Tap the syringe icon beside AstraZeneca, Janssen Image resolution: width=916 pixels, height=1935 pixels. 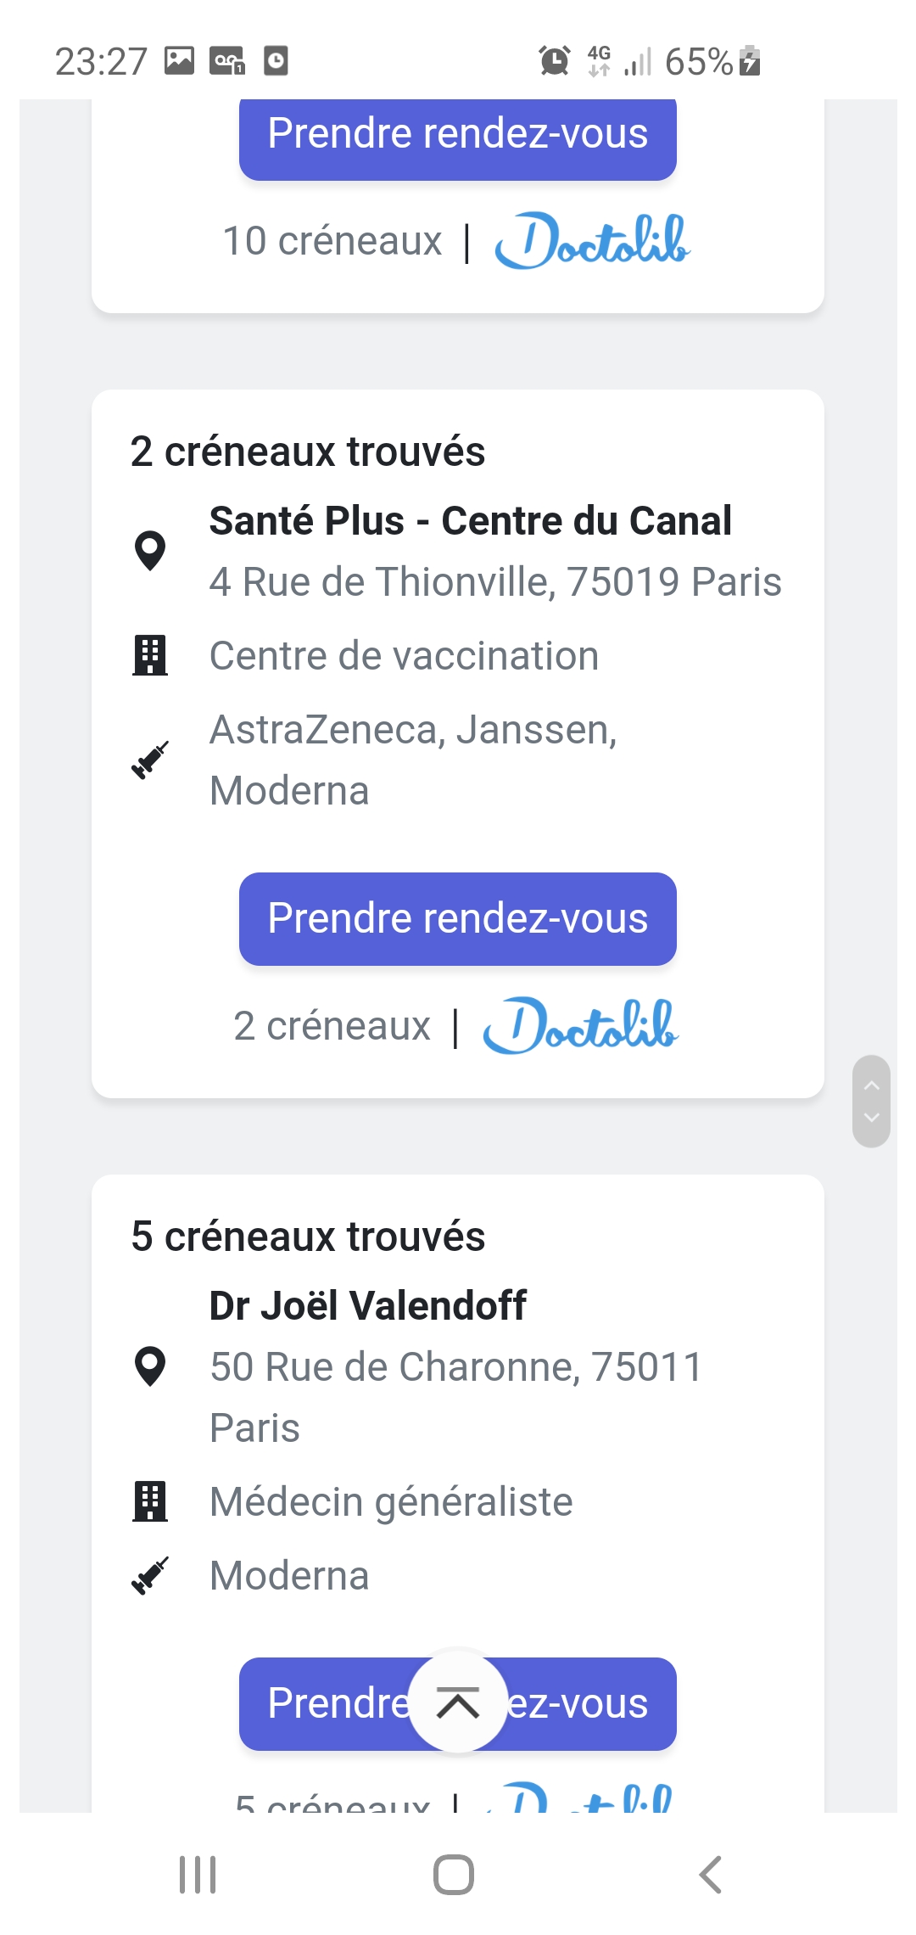pos(150,760)
